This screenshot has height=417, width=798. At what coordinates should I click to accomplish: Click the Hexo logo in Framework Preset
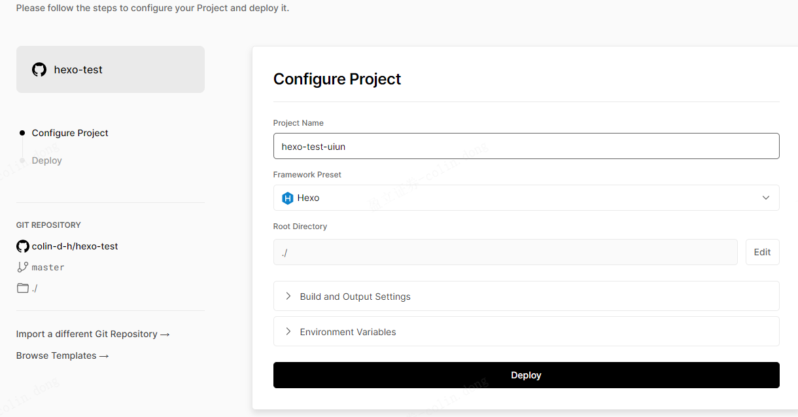coord(287,198)
